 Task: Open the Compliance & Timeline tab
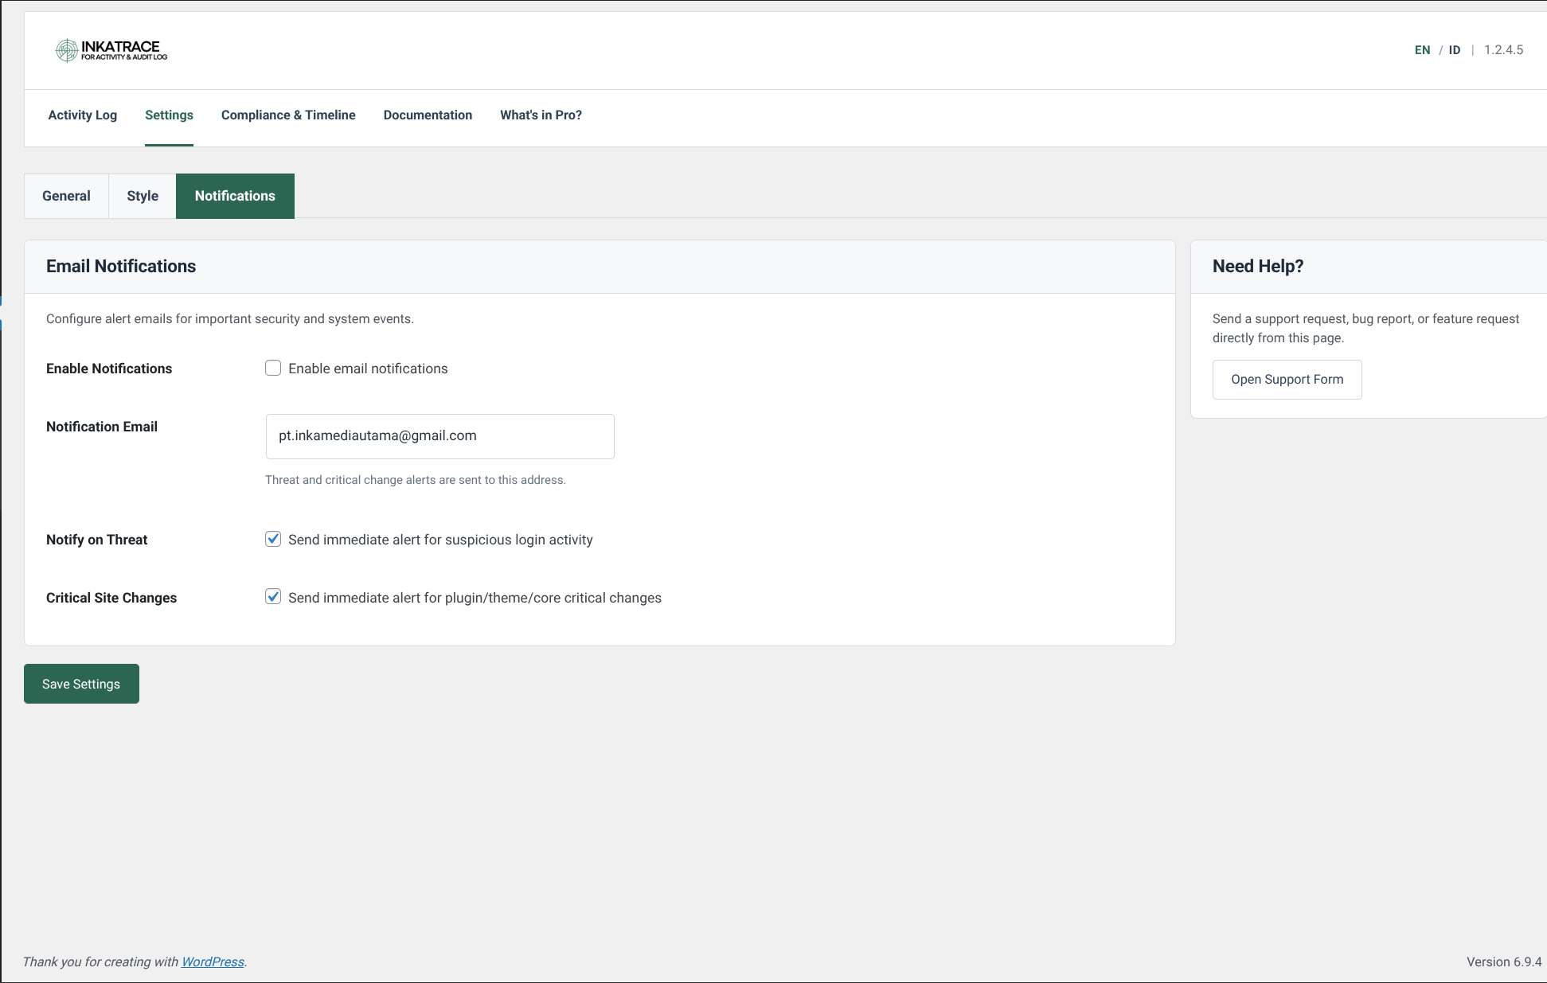[288, 115]
